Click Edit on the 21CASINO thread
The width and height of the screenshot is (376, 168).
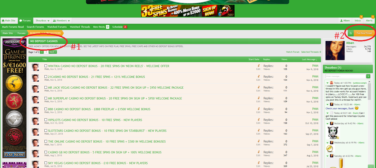click(258, 80)
